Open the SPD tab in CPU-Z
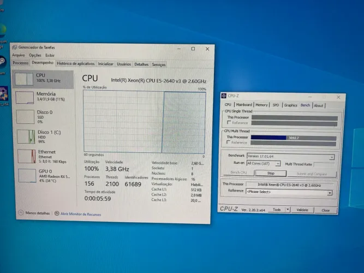The image size is (364, 273). pos(276,105)
